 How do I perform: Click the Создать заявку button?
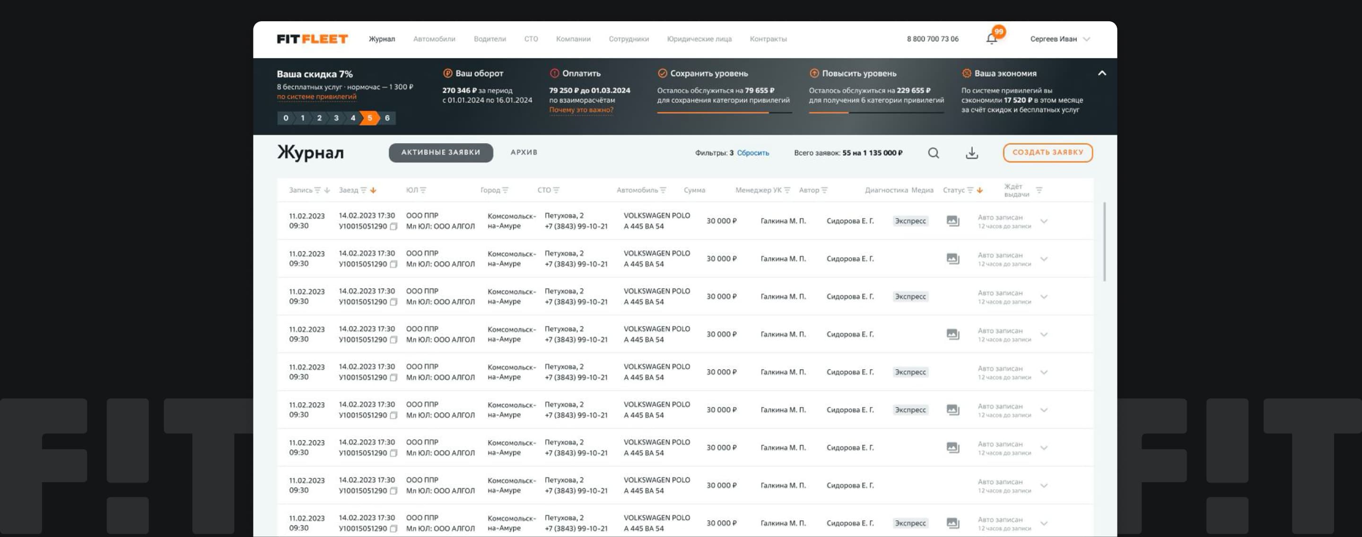1048,153
